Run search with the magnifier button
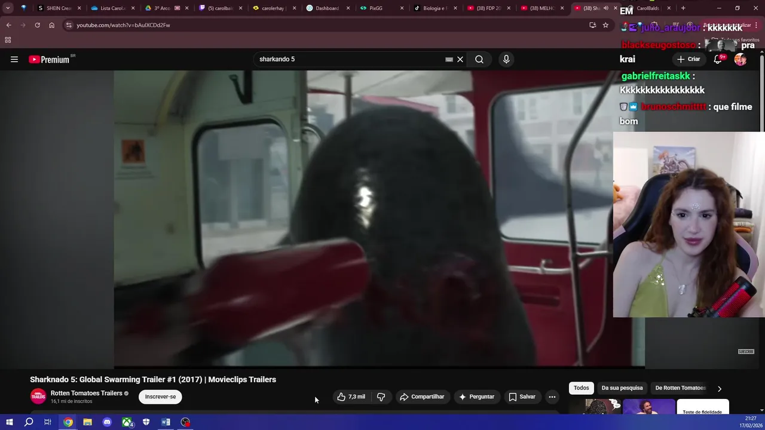Viewport: 765px width, 430px height. [x=479, y=59]
